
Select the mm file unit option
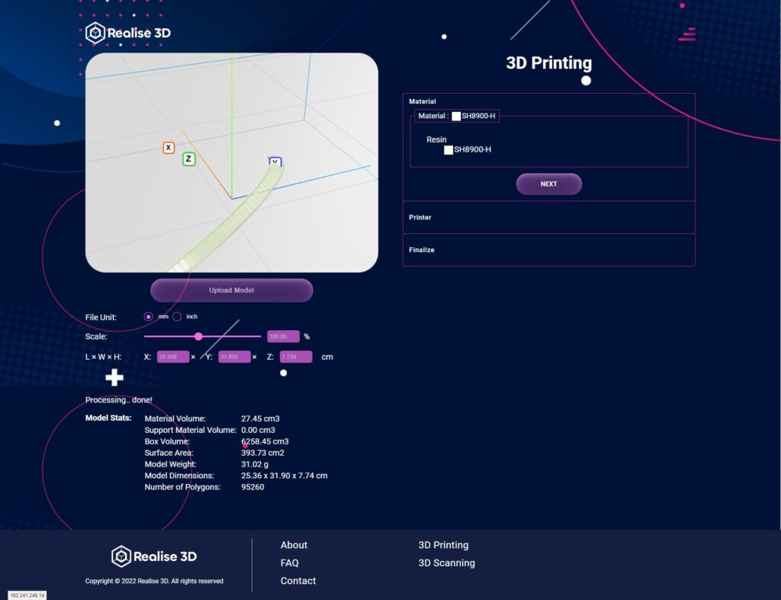click(149, 316)
